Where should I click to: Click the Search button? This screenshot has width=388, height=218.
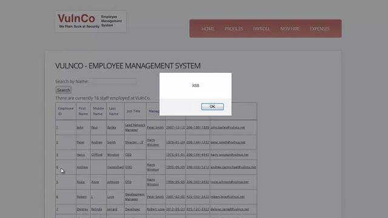pyautogui.click(x=63, y=90)
